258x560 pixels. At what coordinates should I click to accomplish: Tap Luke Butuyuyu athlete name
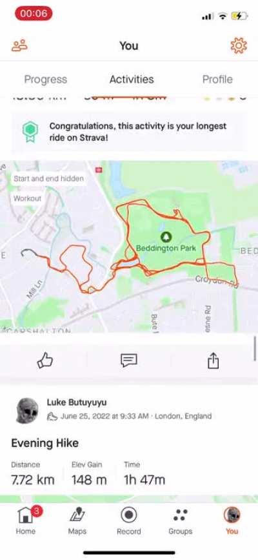(x=77, y=402)
